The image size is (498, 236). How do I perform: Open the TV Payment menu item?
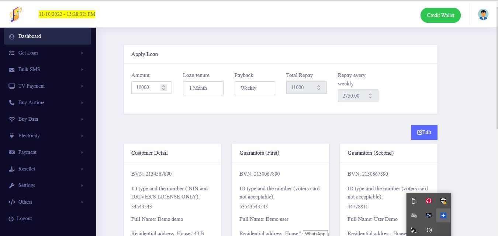pos(48,86)
